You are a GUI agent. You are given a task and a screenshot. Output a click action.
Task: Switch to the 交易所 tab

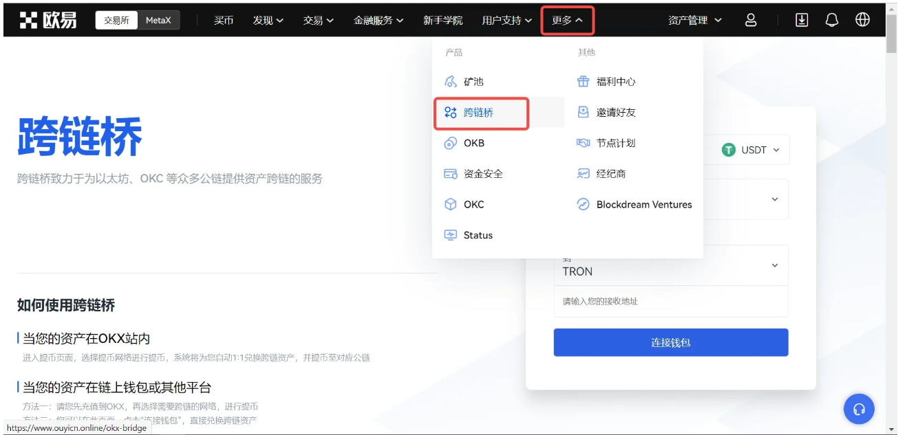click(116, 21)
